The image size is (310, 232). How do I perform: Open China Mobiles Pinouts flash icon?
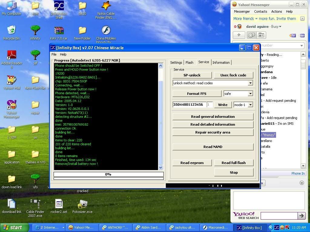[106, 34]
